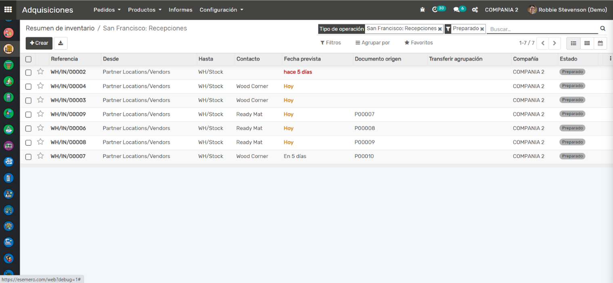Switch to kanban view

click(x=587, y=43)
